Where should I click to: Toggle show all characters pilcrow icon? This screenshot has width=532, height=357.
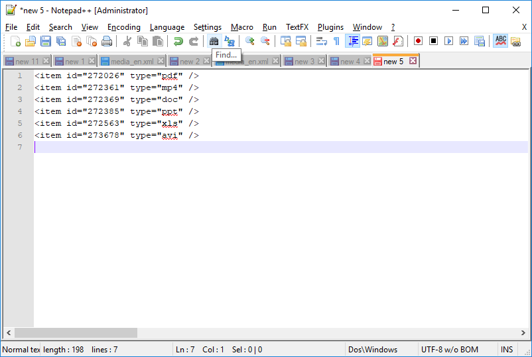(336, 41)
